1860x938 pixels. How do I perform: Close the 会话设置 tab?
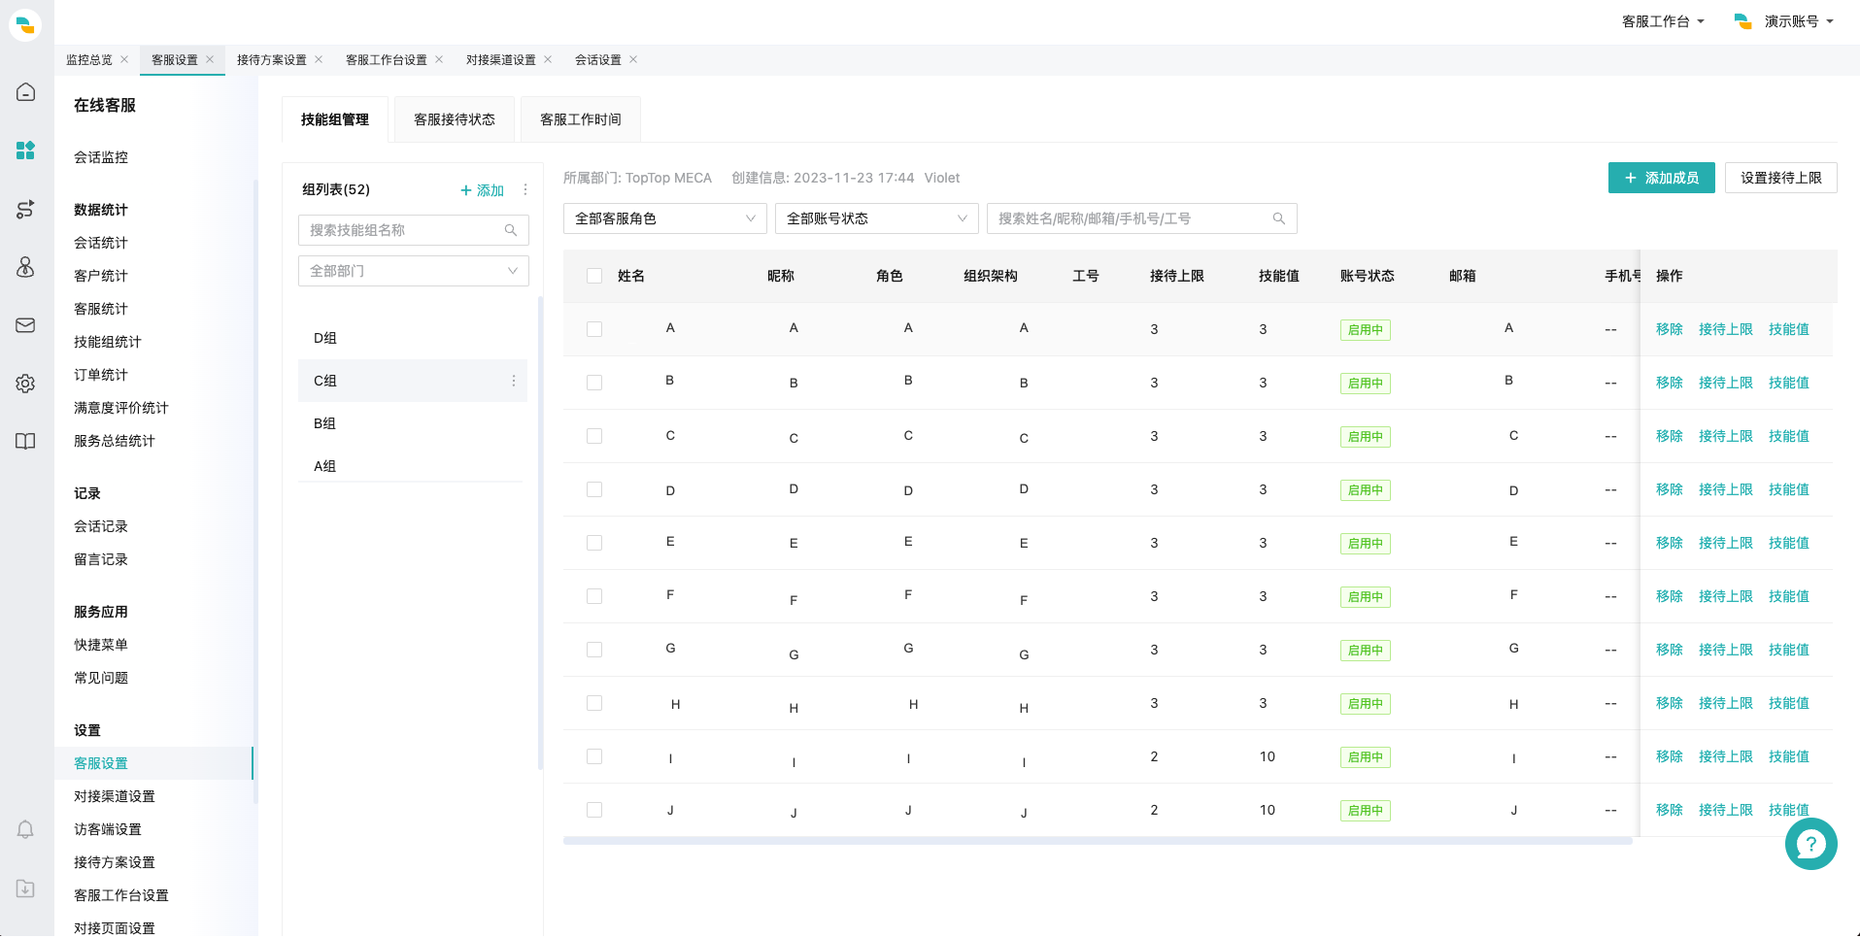point(633,59)
